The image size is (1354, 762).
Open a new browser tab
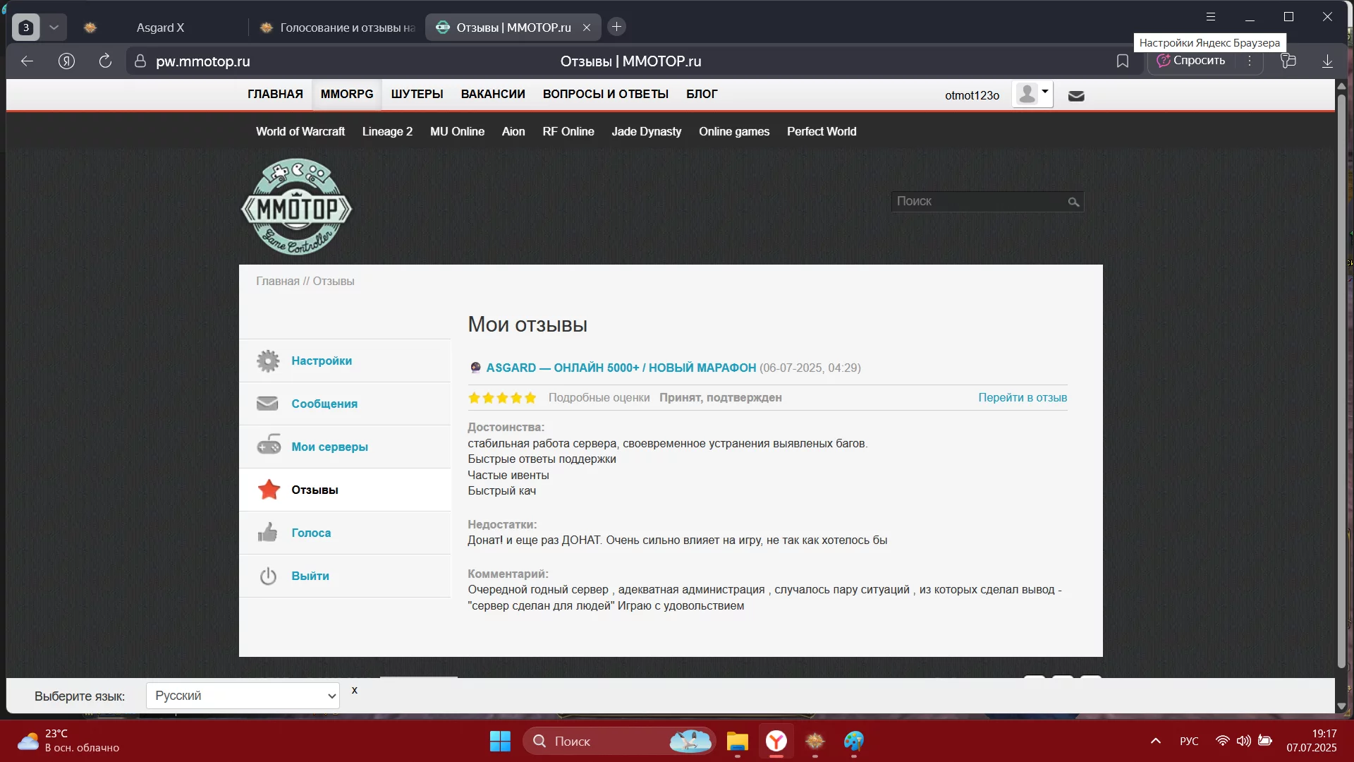pos(616,27)
